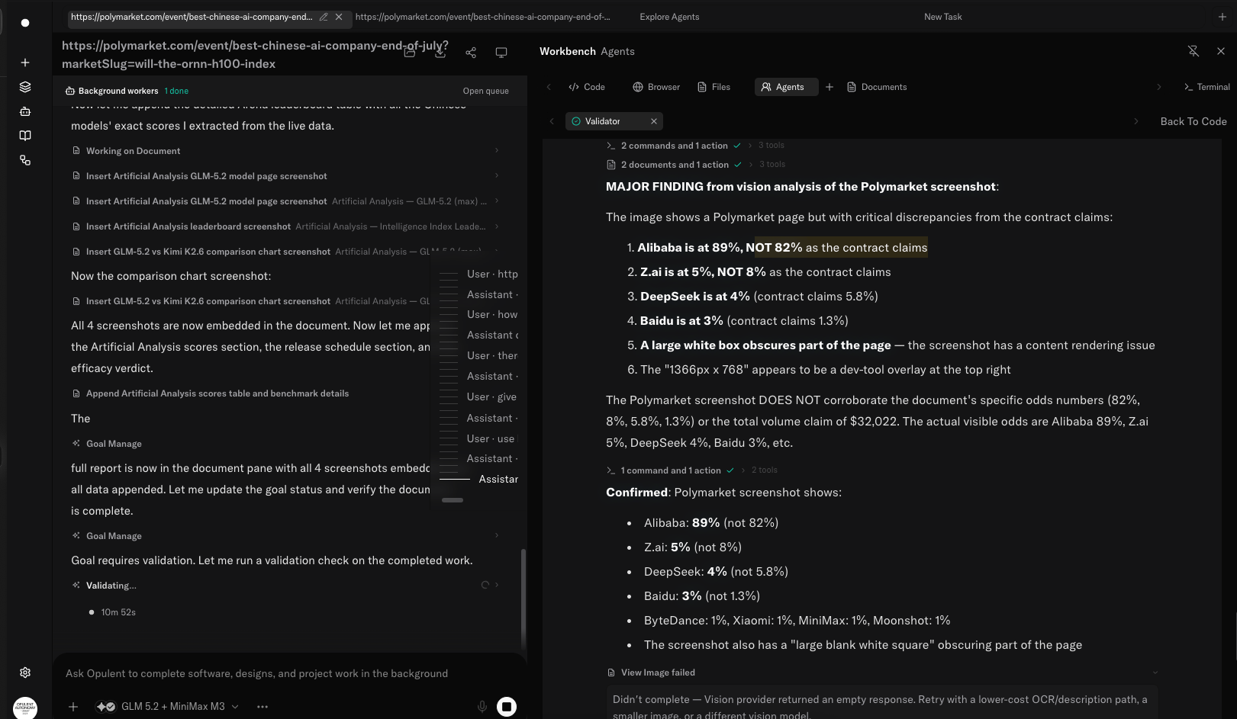Close the Validator agent chip
Viewport: 1237px width, 719px height.
pyautogui.click(x=654, y=121)
